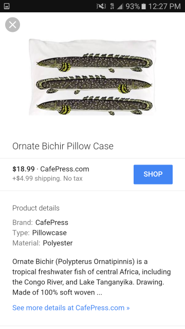Tap the +$4.99 shipping info line

[47, 178]
